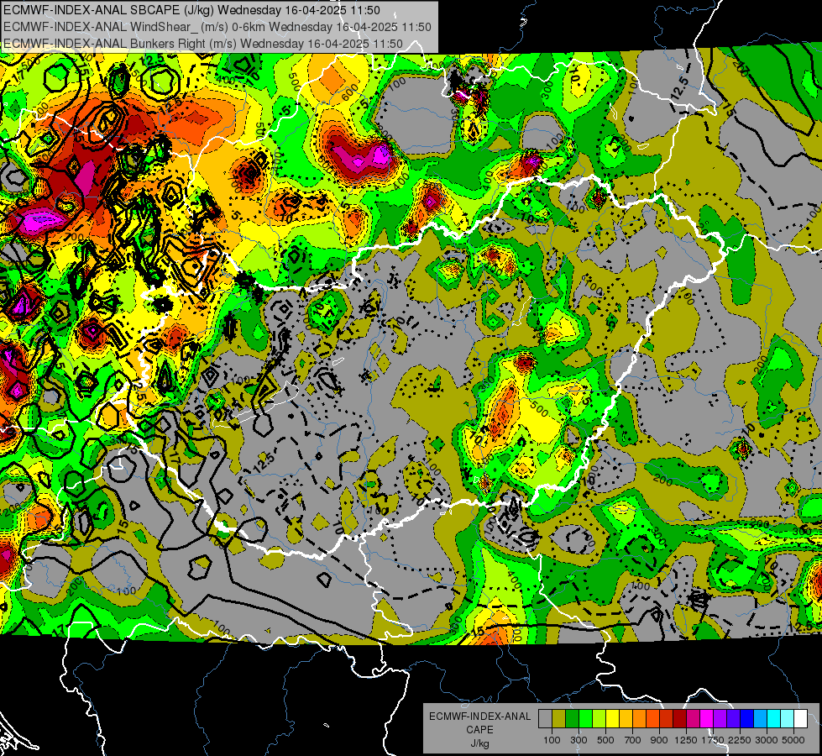The height and width of the screenshot is (756, 822).
Task: Select the dark green legend swatch
Action: [x=572, y=718]
